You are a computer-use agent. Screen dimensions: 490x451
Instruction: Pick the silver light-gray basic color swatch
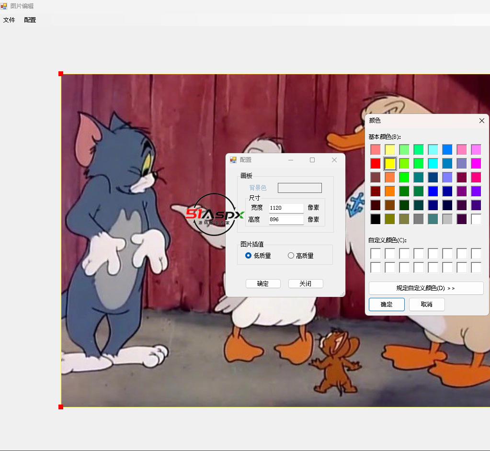click(447, 219)
